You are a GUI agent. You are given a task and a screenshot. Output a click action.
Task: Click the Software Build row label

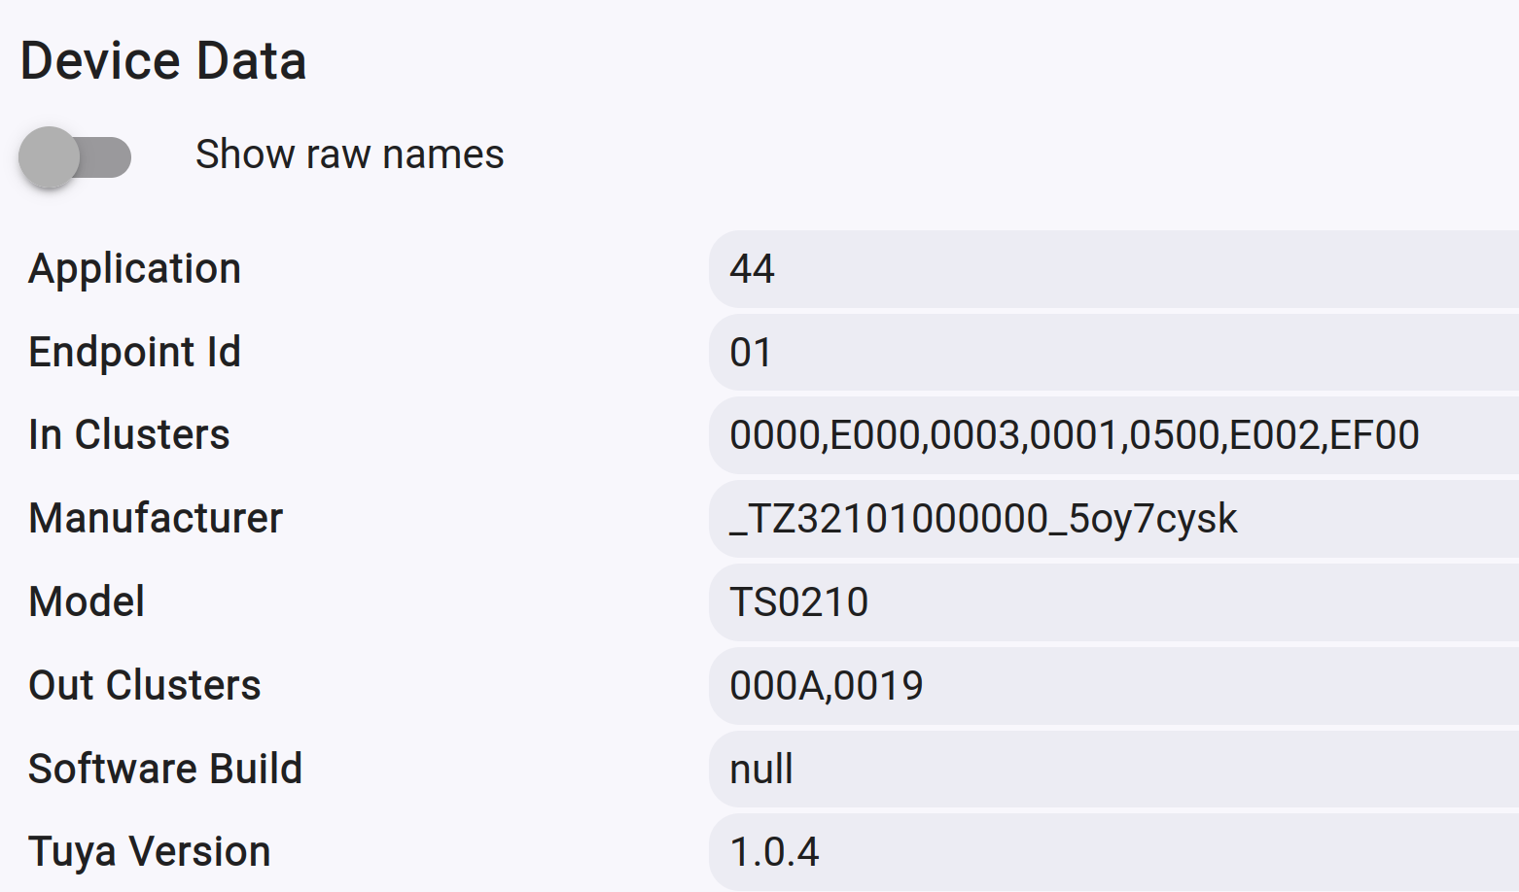point(165,770)
